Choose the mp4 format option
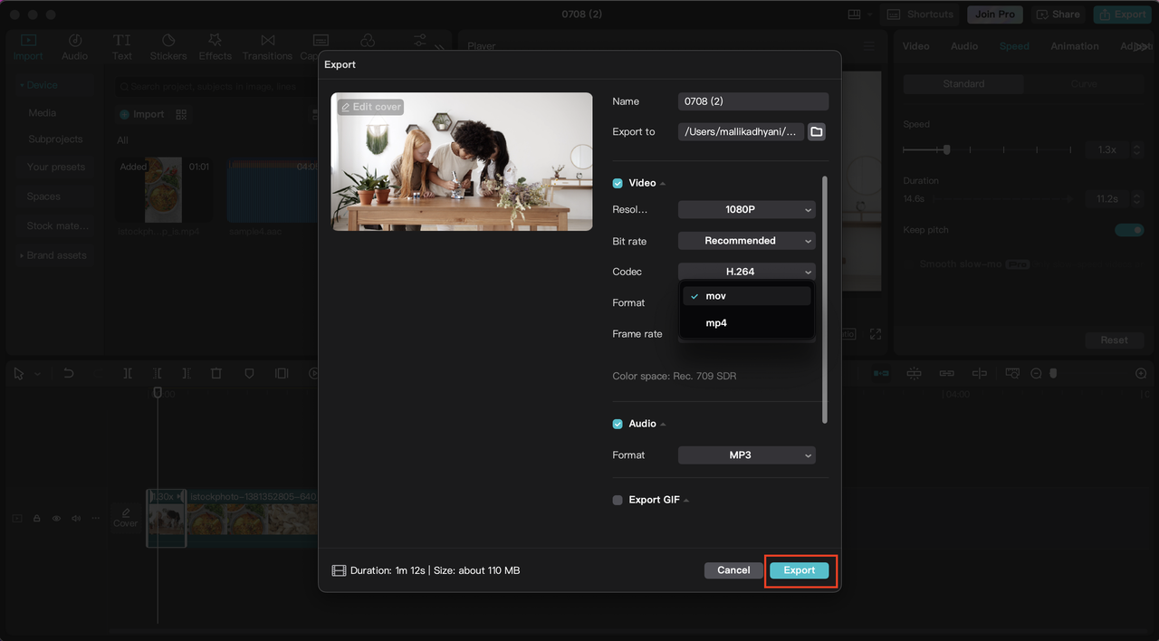The height and width of the screenshot is (641, 1159). (x=747, y=323)
